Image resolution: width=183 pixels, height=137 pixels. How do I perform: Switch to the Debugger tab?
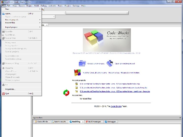110,122
